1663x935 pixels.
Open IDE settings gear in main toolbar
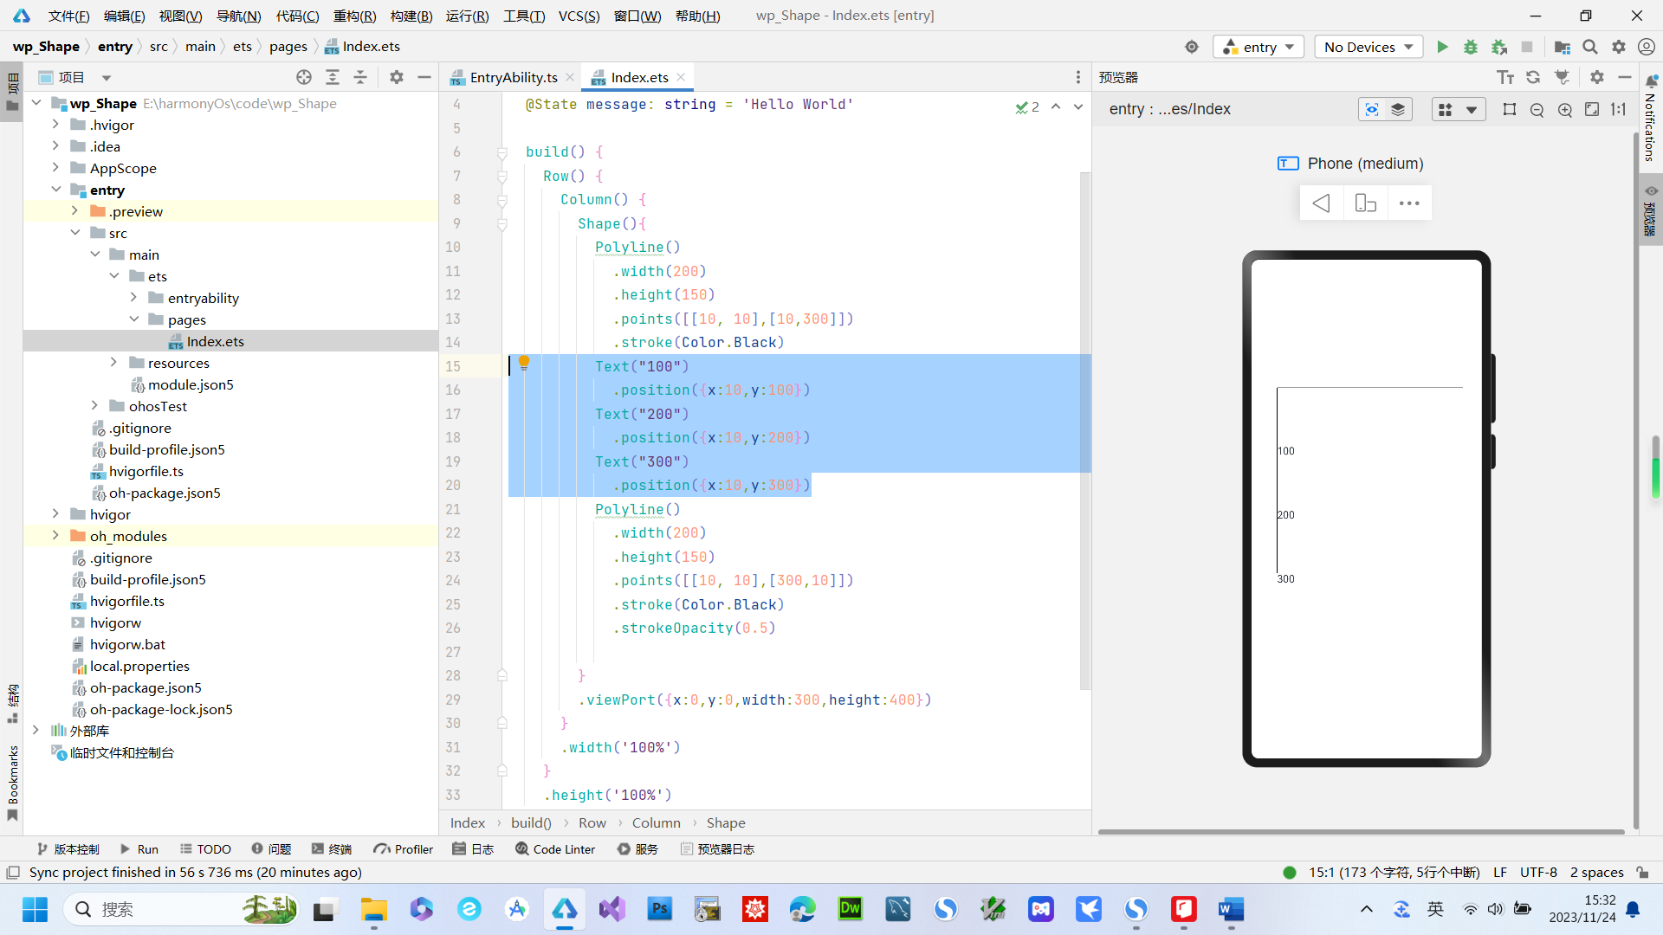(1618, 47)
